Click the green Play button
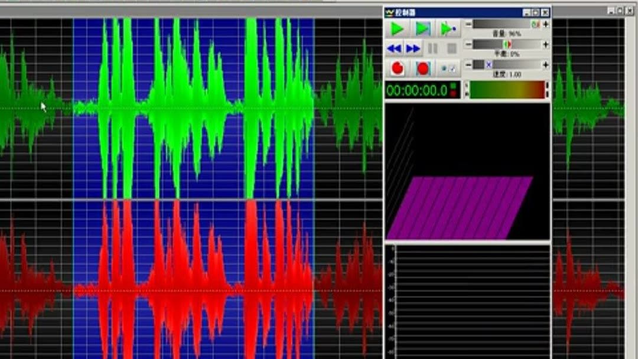Viewport: 638px width, 359px height. point(397,28)
